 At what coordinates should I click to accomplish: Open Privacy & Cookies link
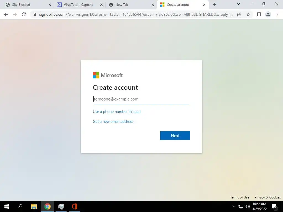click(268, 197)
